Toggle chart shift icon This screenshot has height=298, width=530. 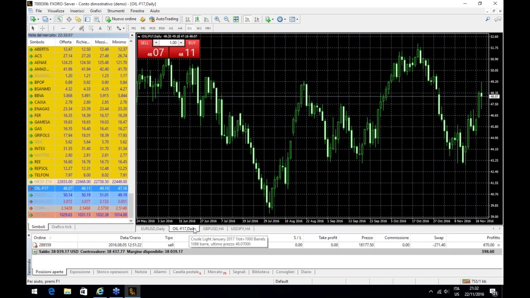257,19
